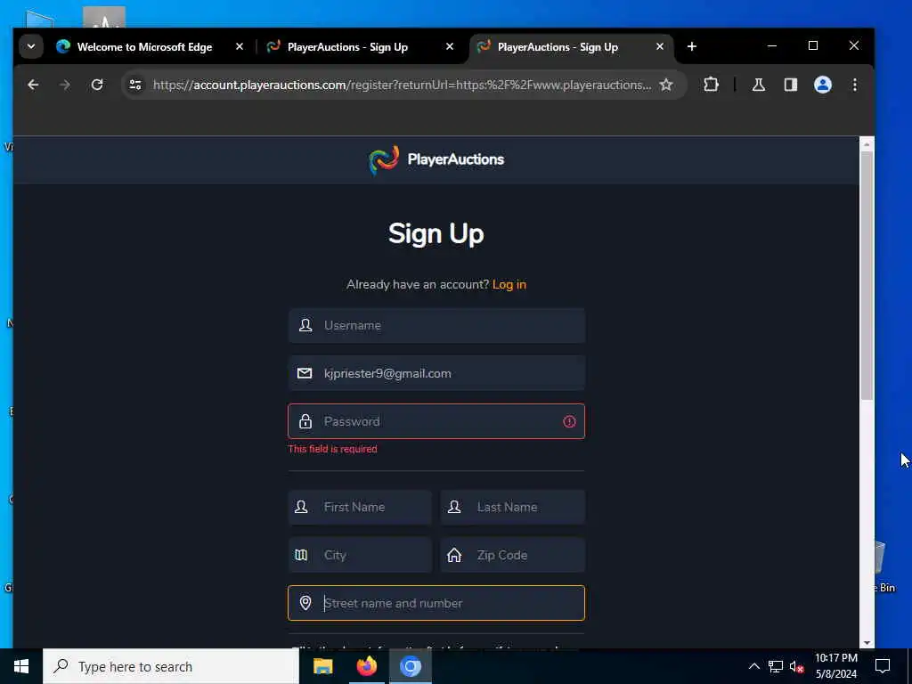Reload the page with refresh icon
Viewport: 912px width, 684px height.
pos(97,85)
